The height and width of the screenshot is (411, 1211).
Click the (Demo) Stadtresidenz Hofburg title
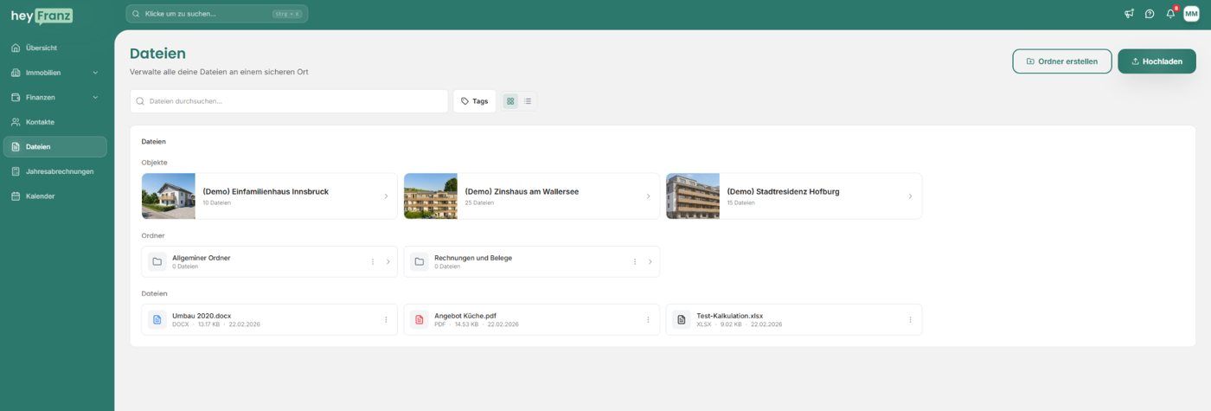[783, 191]
